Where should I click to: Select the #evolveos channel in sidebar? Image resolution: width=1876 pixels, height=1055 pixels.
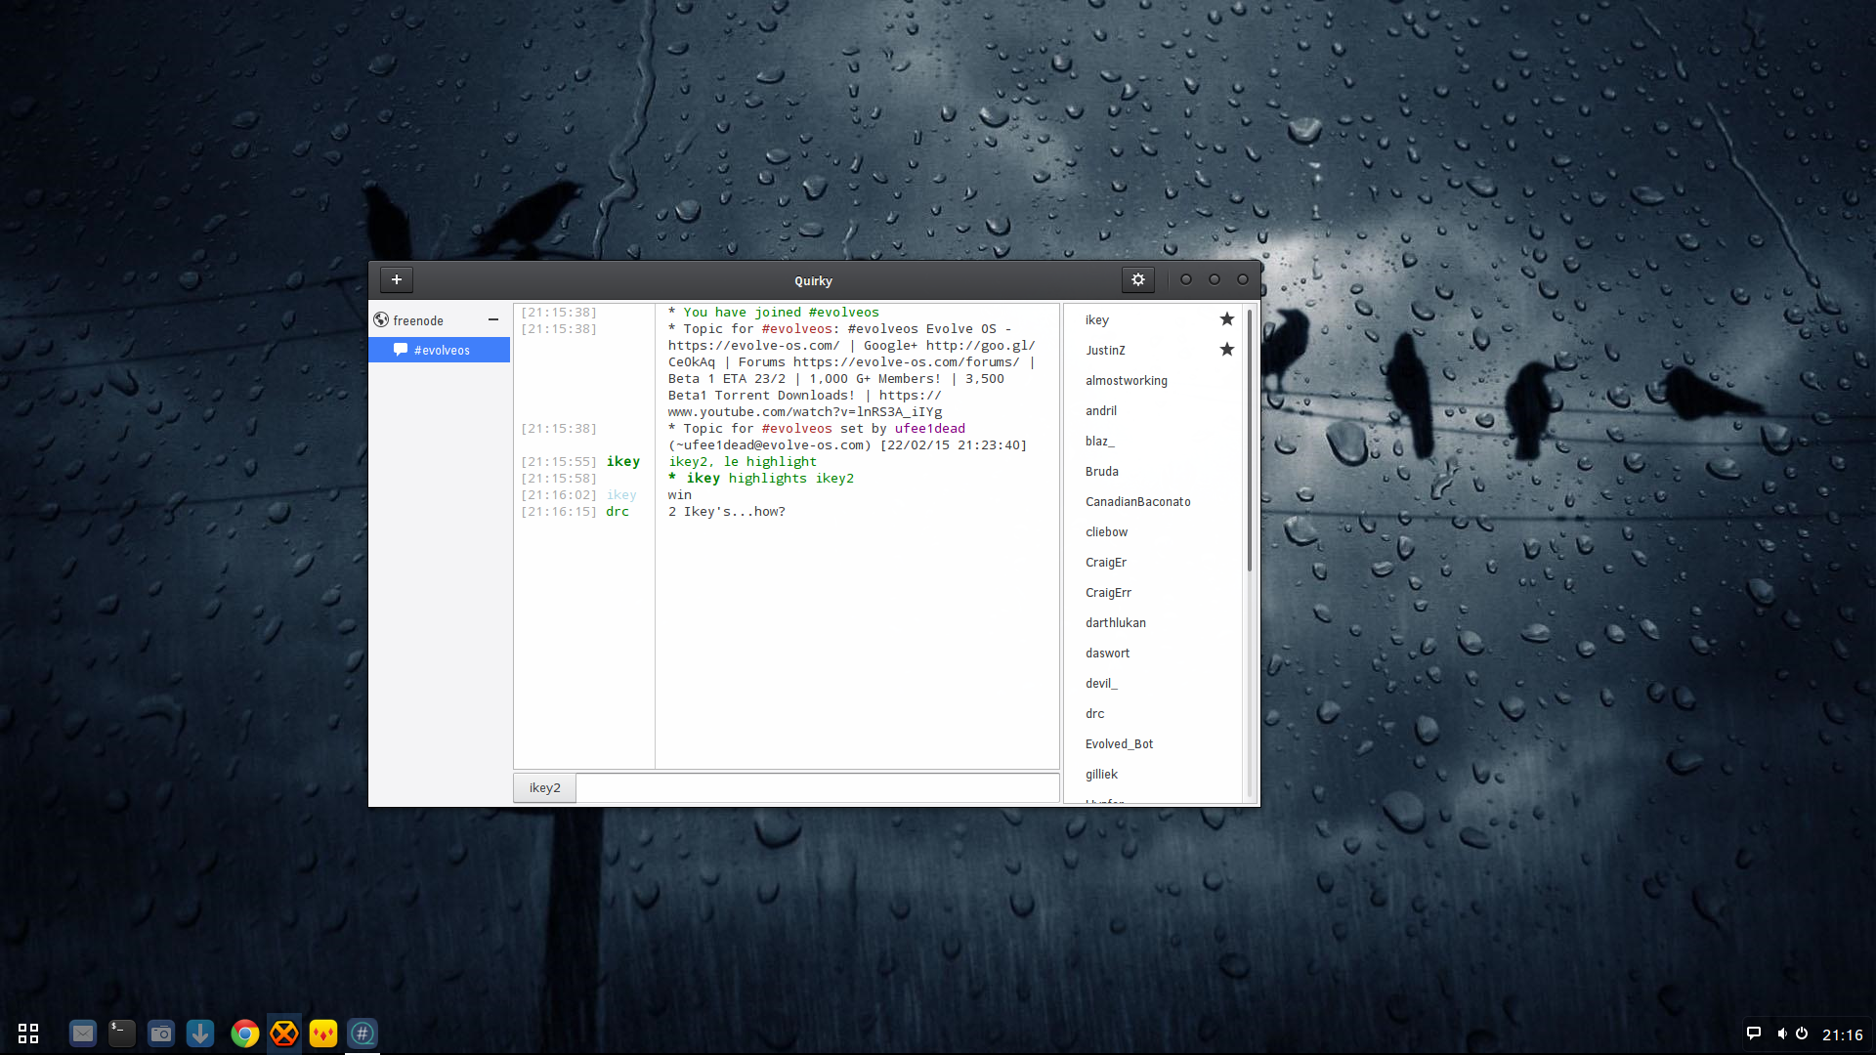[440, 350]
